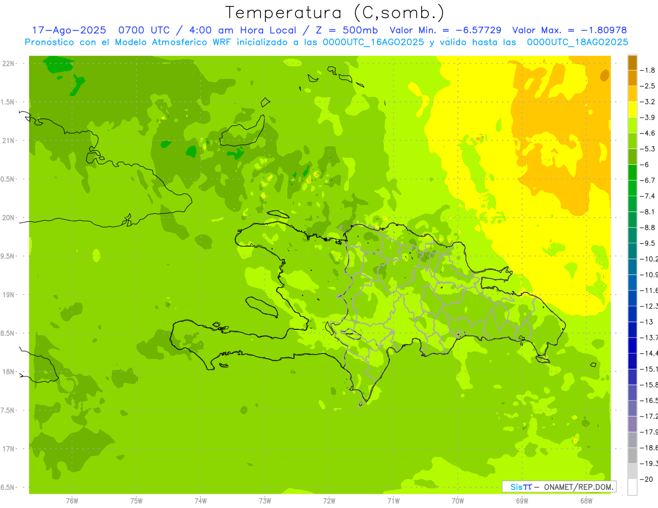Click the title "Temperatura (C,somb.)"
The width and height of the screenshot is (658, 508).
coord(335,12)
